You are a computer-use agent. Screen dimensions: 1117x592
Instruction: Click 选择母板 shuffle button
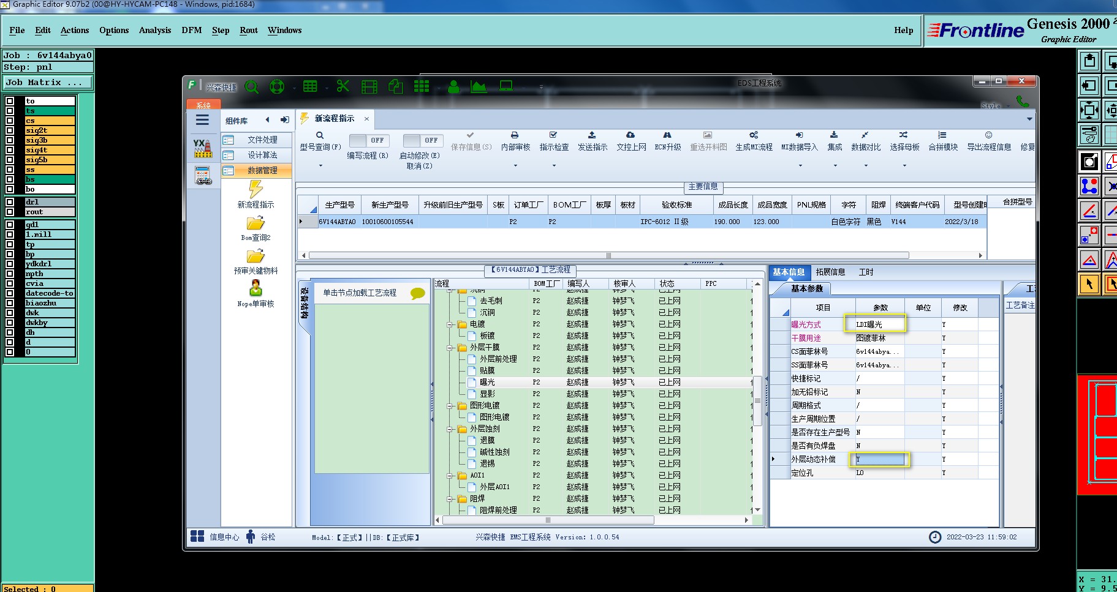point(904,141)
